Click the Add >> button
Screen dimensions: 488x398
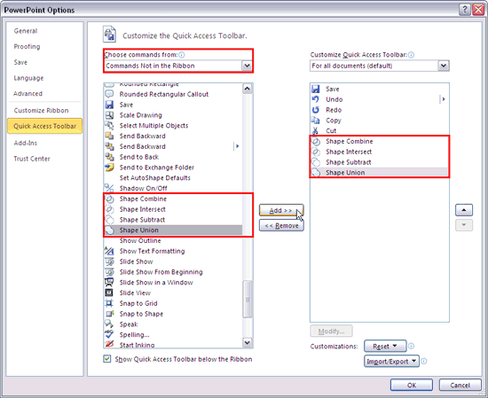281,210
